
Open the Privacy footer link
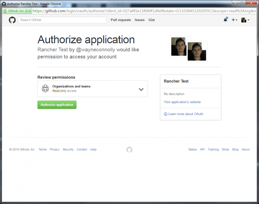click(54, 149)
